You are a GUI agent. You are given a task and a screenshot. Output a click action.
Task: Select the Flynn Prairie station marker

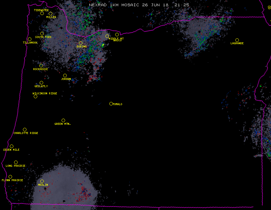pyautogui.click(x=10, y=177)
